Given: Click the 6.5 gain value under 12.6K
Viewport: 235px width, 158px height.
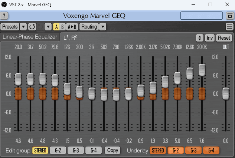Looking at the screenshot, I should pyautogui.click(x=190, y=141).
